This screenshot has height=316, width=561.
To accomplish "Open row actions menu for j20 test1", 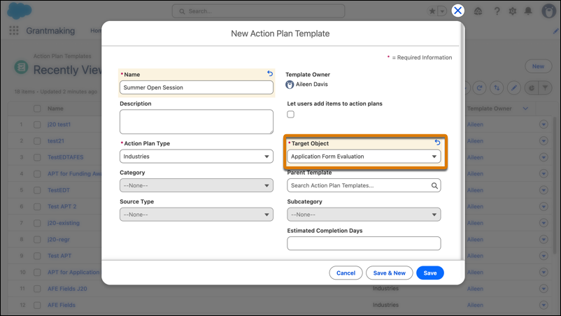I will (x=544, y=124).
